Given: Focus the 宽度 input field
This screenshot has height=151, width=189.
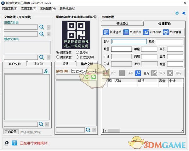Looking at the screenshot, I should 149,57.
